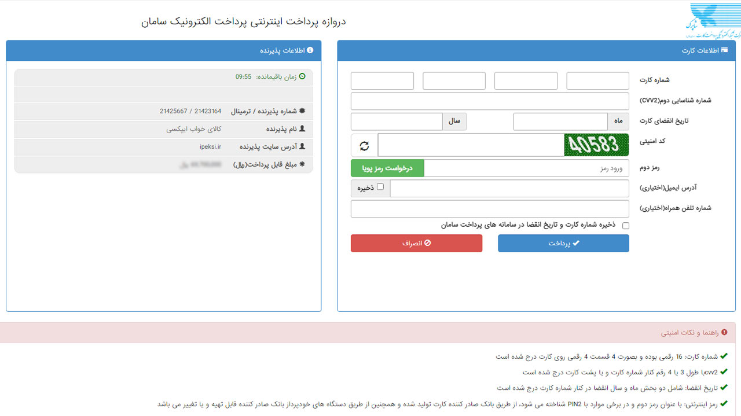Viewport: 741px width, 416px height.
Task: Click the clock icon next to زمان باقیمانده
Action: click(x=302, y=77)
